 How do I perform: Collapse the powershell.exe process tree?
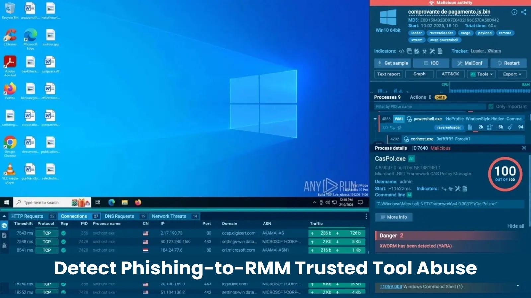point(375,119)
